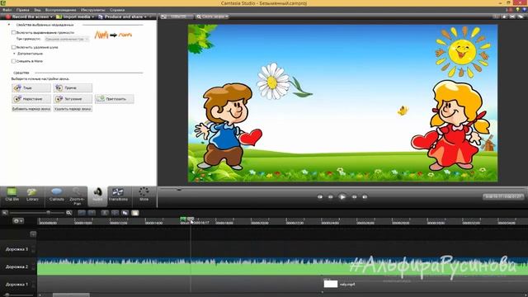
Task: Click Record the screen button
Action: tap(27, 16)
